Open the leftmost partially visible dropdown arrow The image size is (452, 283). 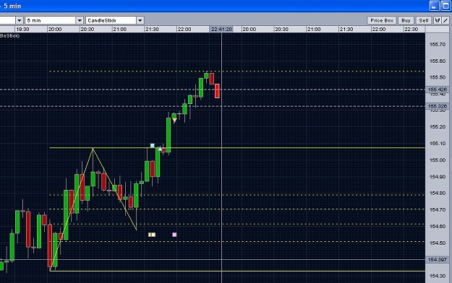coord(20,20)
